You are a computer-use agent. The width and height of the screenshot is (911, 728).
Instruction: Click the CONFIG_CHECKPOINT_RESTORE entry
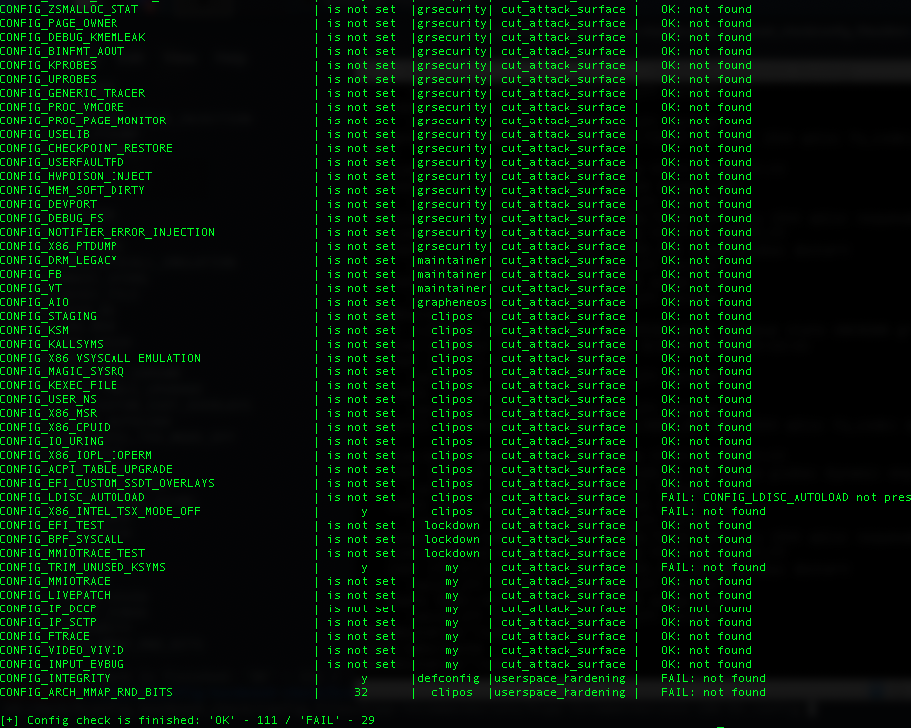(x=87, y=148)
